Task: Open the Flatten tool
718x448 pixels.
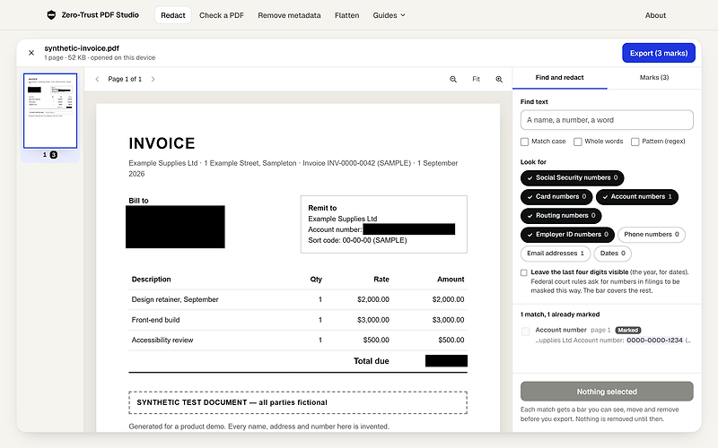Action: click(x=346, y=15)
